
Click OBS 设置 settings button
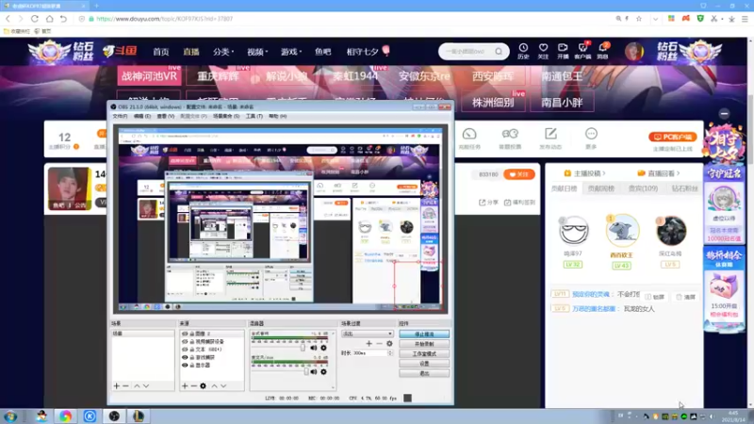coord(424,364)
